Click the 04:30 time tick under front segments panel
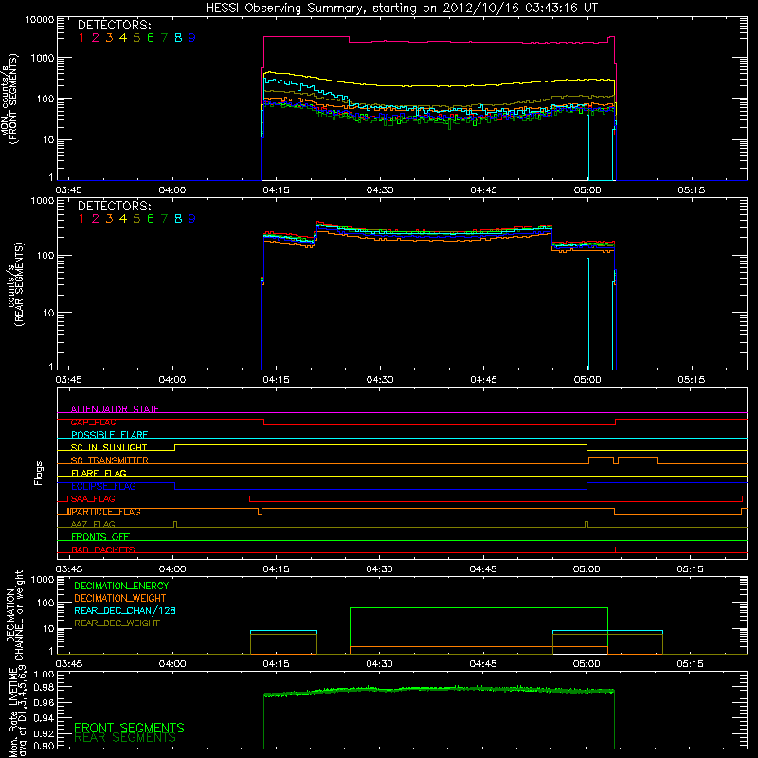758x758 pixels. [x=380, y=190]
